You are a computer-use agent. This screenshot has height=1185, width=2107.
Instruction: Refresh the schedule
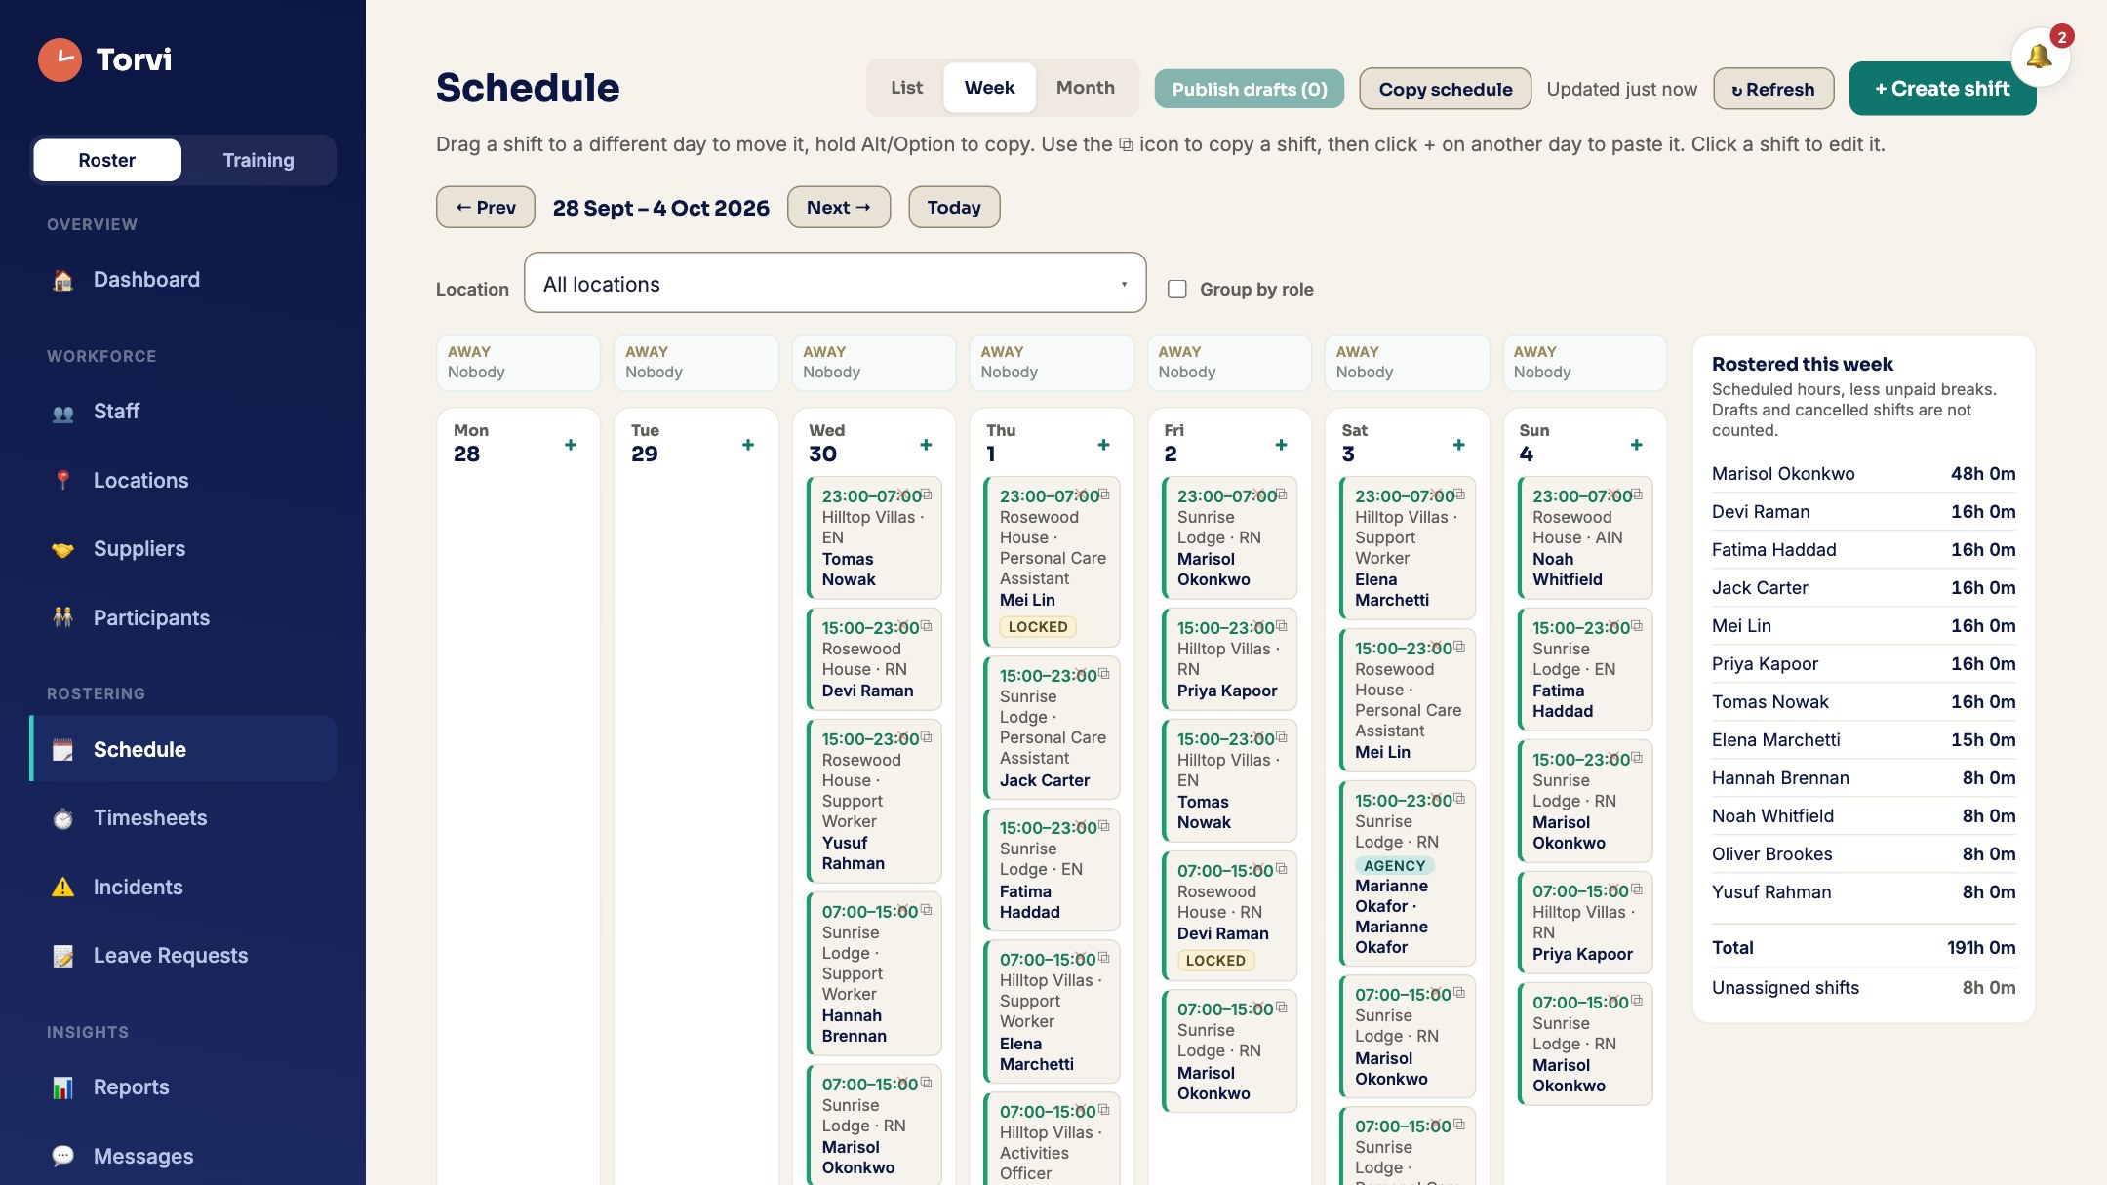[1773, 89]
